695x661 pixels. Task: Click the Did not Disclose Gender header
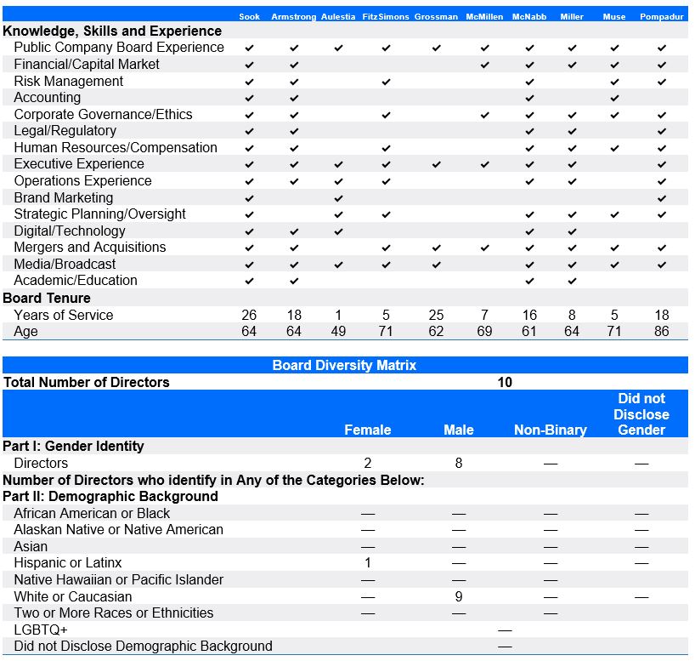(x=641, y=414)
